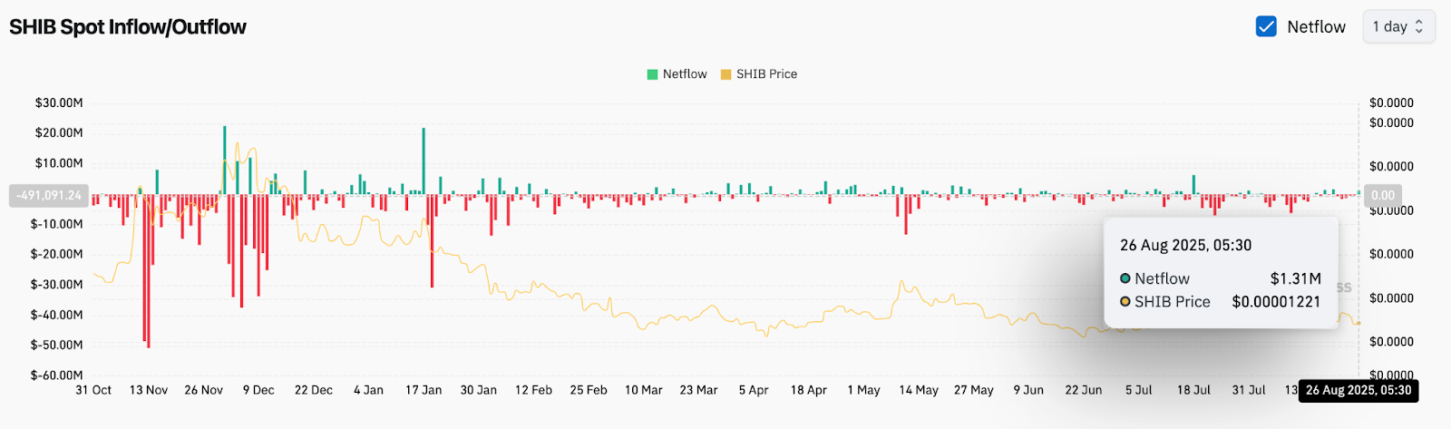The image size is (1451, 429).
Task: Click the tooltip date header "26 Aug 2025, 05:30"
Action: (1185, 245)
